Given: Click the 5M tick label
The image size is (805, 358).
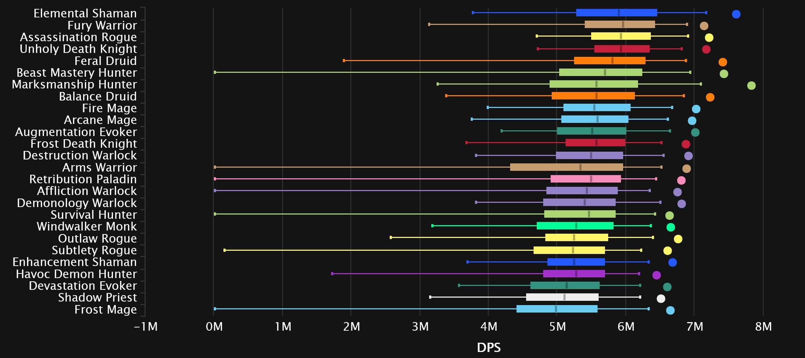Looking at the screenshot, I should (557, 327).
